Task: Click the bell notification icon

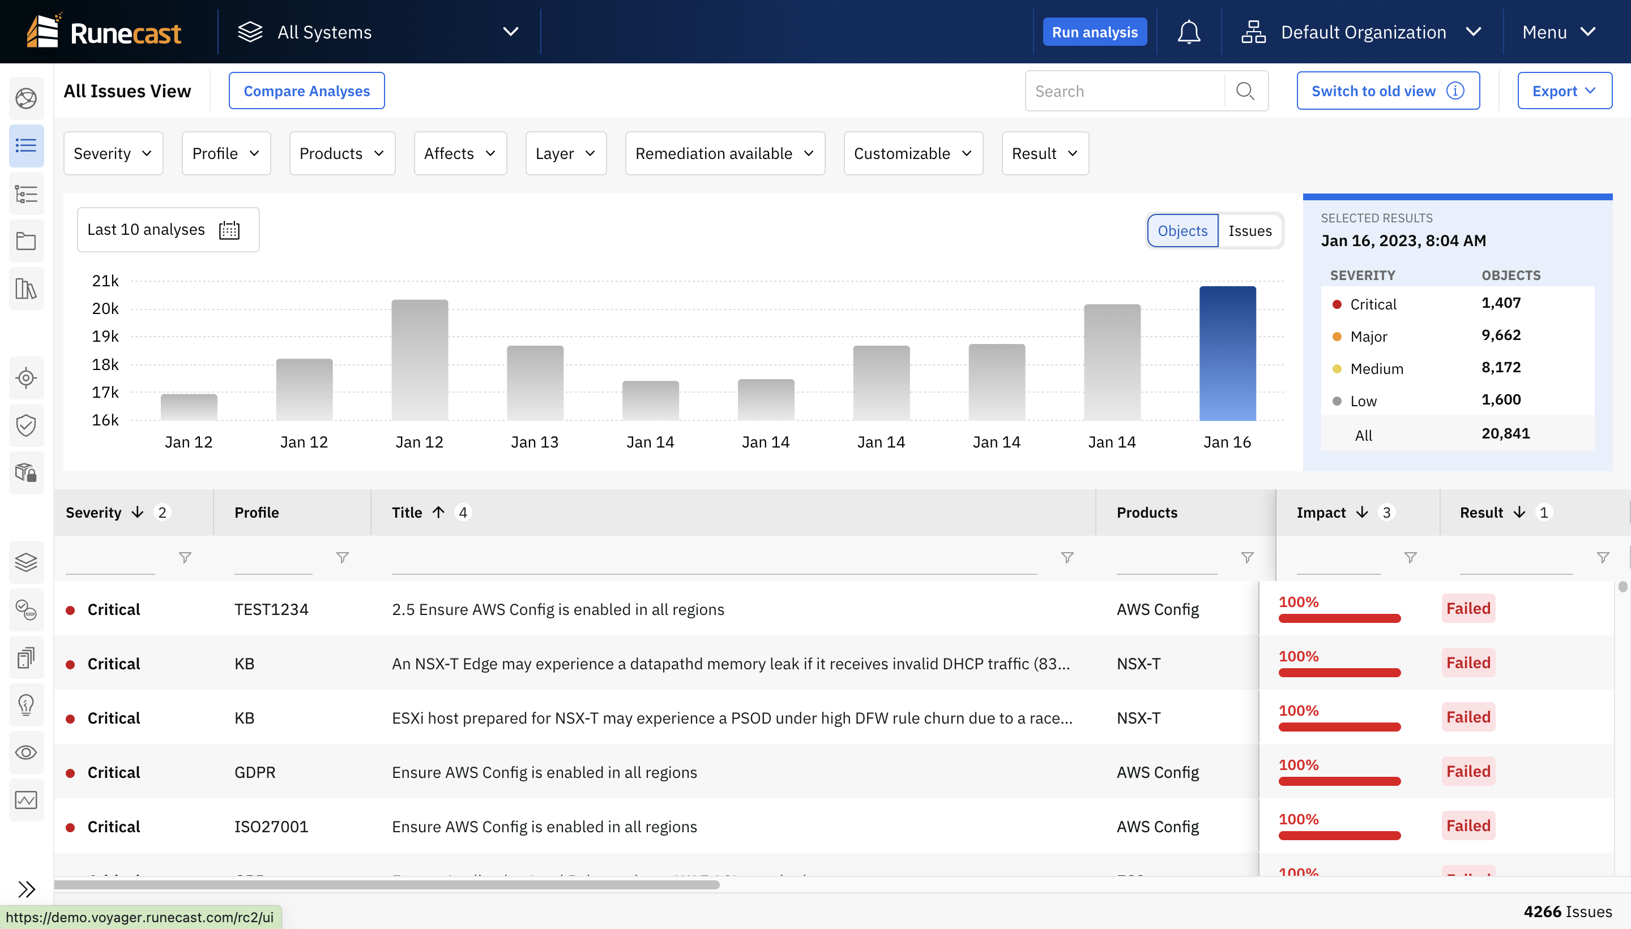Action: coord(1190,31)
